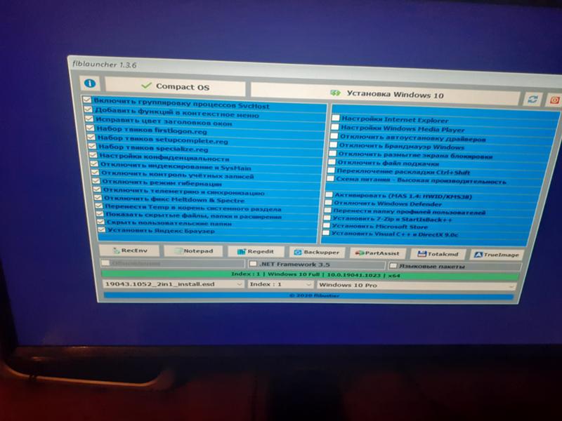Viewport: 562px width, 421px height.
Task: Open Regedit
Action: (256, 252)
